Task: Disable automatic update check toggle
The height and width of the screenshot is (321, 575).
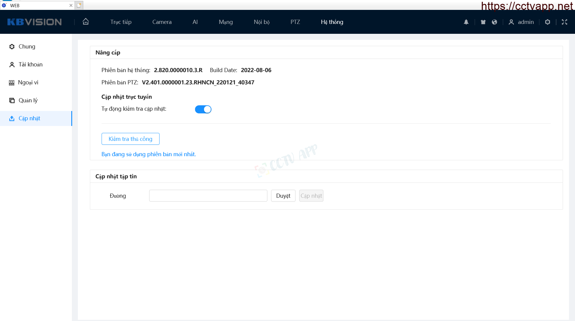Action: [203, 109]
